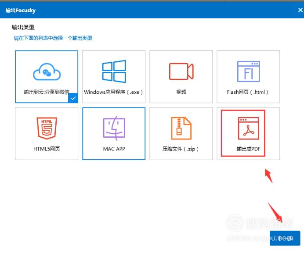Click the 压缩文件 (.zip) label
This screenshot has height=253, width=304.
click(181, 149)
